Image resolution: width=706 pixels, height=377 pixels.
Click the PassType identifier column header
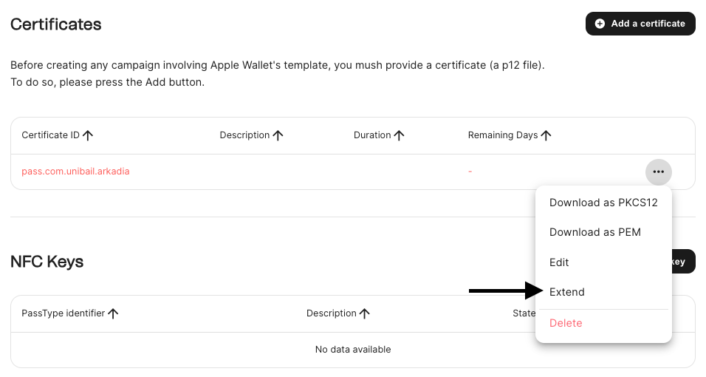pos(64,313)
